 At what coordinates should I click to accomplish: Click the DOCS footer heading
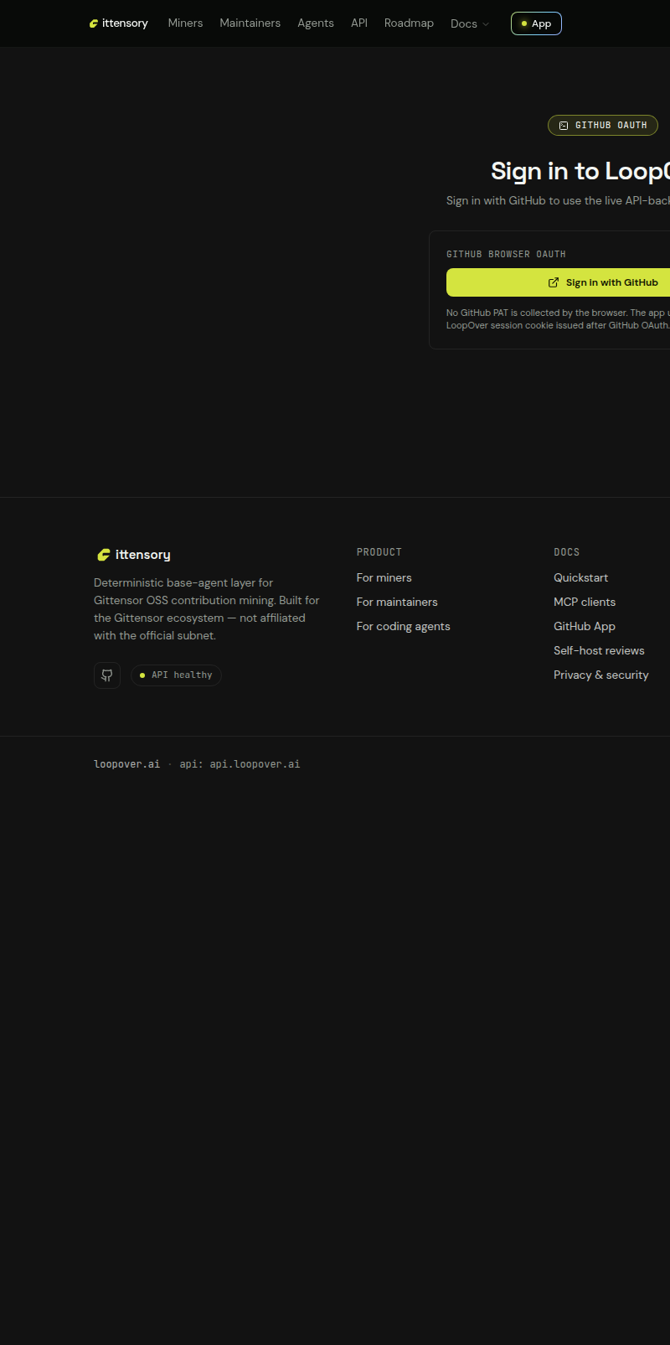point(567,552)
